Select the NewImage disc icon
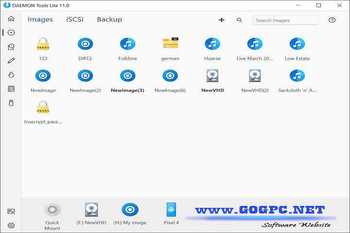The width and height of the screenshot is (350, 233). [43, 81]
